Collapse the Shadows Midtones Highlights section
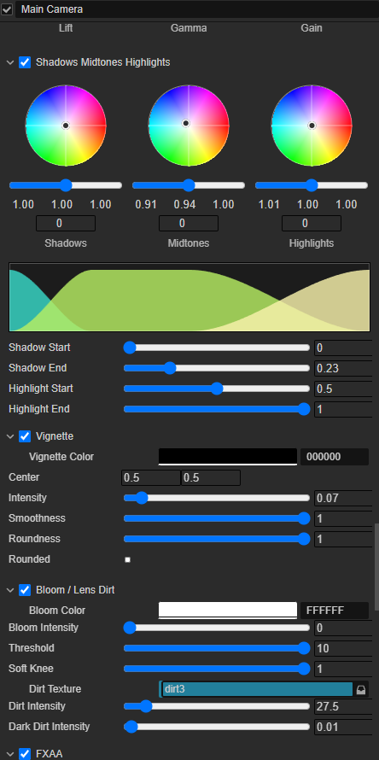Viewport: 379px width, 760px height. point(9,62)
